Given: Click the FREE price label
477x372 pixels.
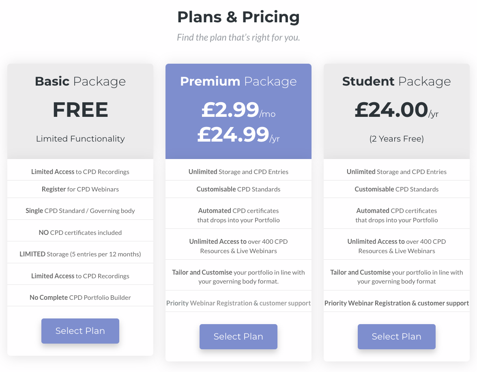Looking at the screenshot, I should tap(80, 110).
